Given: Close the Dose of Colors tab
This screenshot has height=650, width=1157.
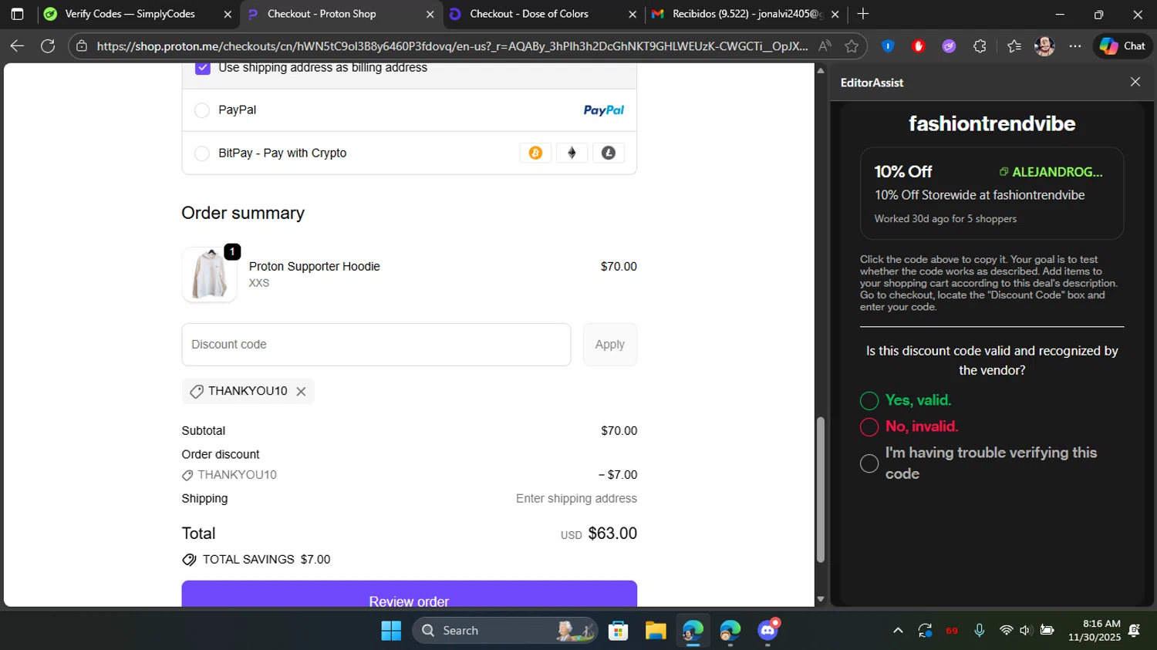Looking at the screenshot, I should click(x=632, y=14).
